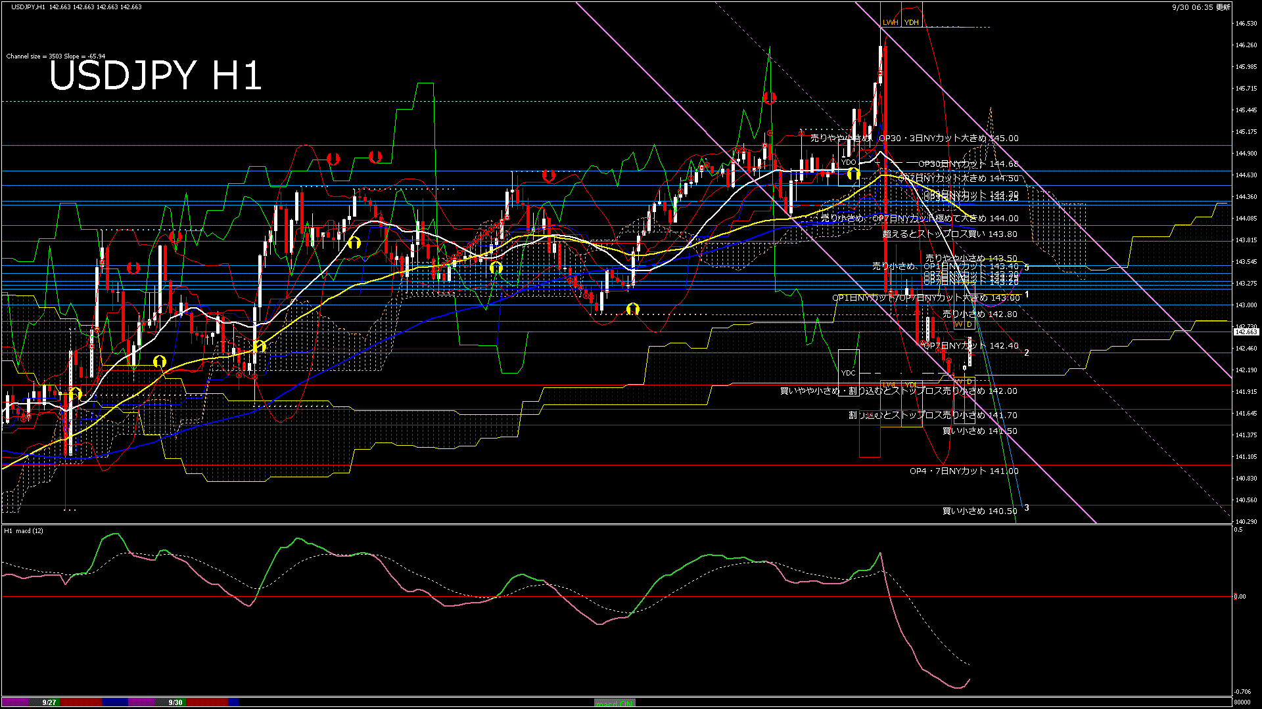Click the dark red session segment after 9/30
Viewport: 1262px width, 709px height.
tap(207, 702)
